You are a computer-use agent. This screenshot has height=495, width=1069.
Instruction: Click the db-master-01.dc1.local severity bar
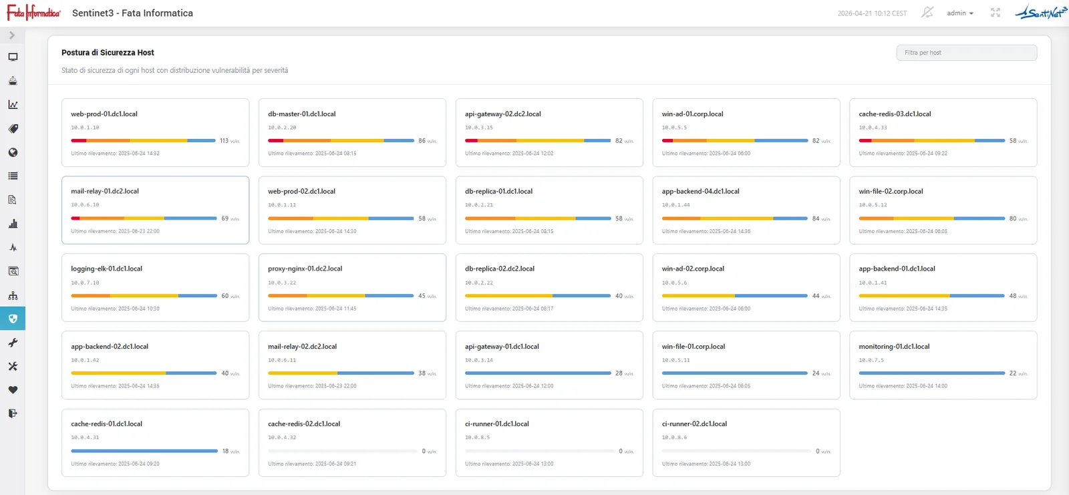[341, 141]
